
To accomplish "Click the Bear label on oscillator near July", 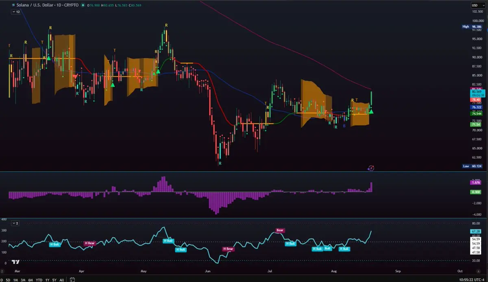I will coord(280,230).
